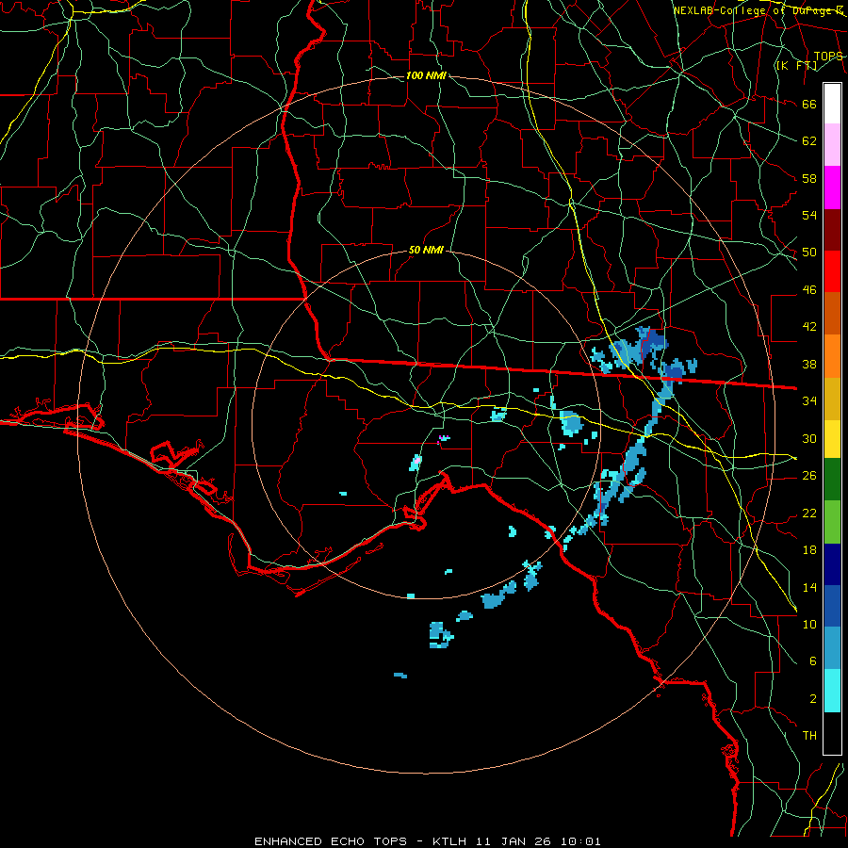Click the legend value "30"
Image resolution: width=848 pixels, height=848 pixels.
point(809,438)
